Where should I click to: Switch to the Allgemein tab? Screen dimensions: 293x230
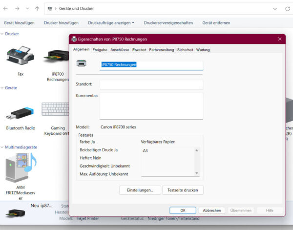click(x=81, y=49)
